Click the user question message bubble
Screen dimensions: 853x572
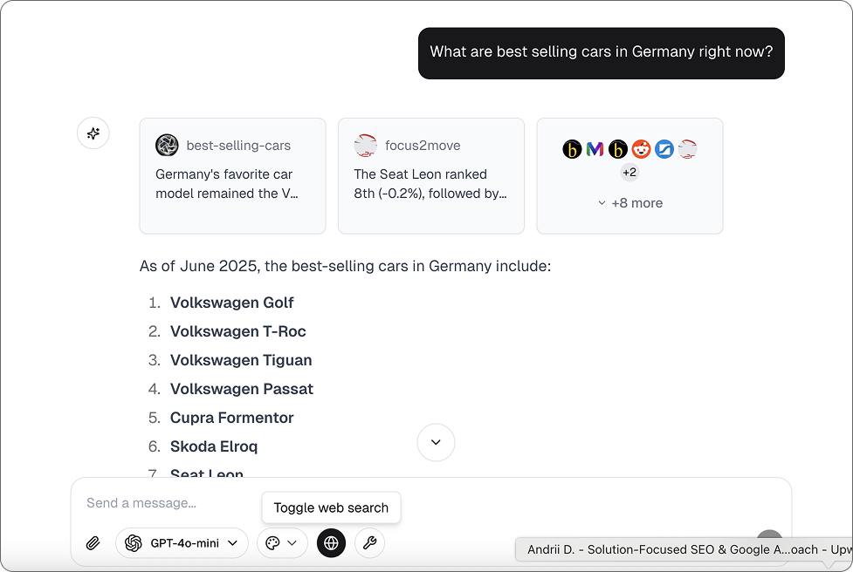(602, 52)
